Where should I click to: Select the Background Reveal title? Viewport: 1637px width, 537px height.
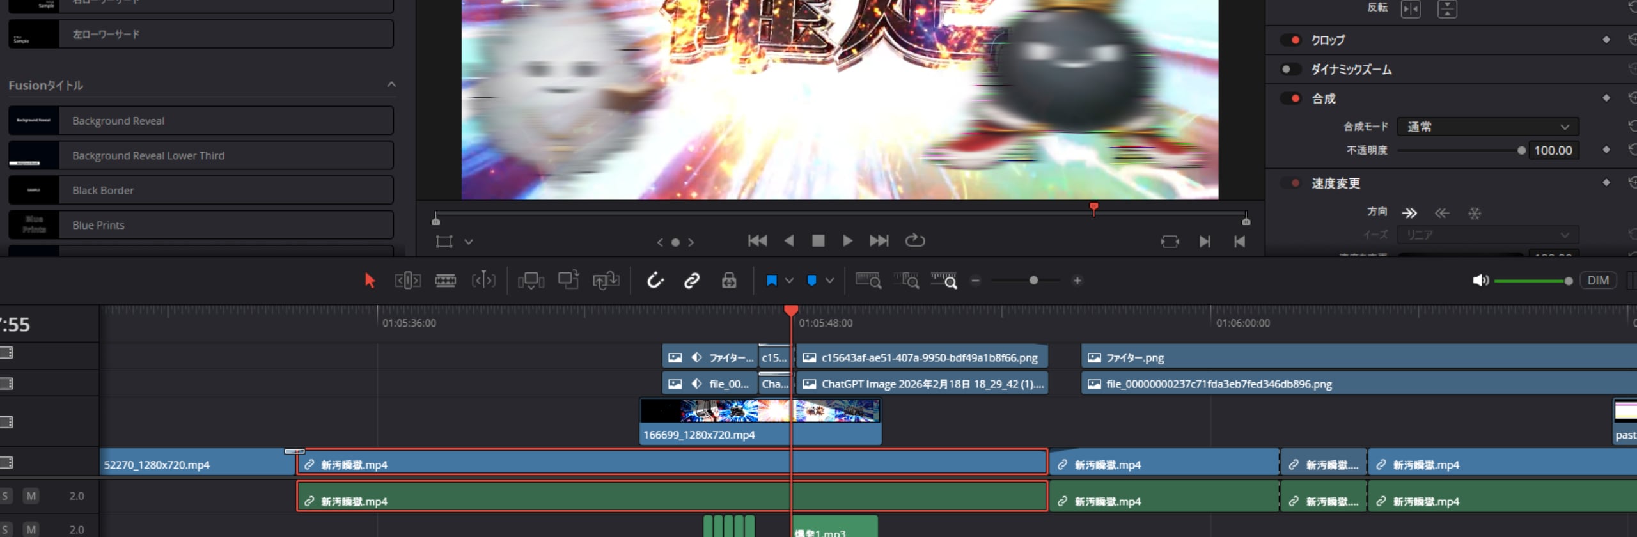tap(201, 121)
